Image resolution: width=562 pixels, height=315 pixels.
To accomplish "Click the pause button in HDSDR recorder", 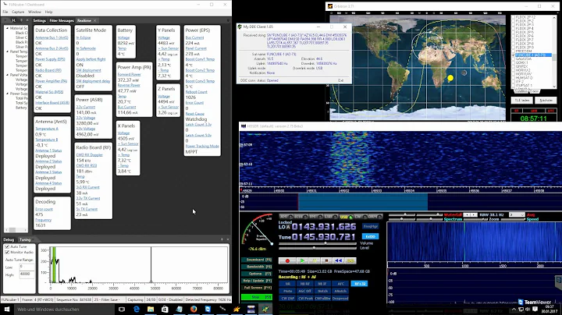I will (315, 261).
